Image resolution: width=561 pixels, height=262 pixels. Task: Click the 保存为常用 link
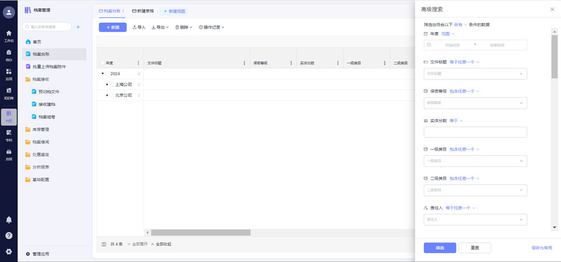point(541,248)
